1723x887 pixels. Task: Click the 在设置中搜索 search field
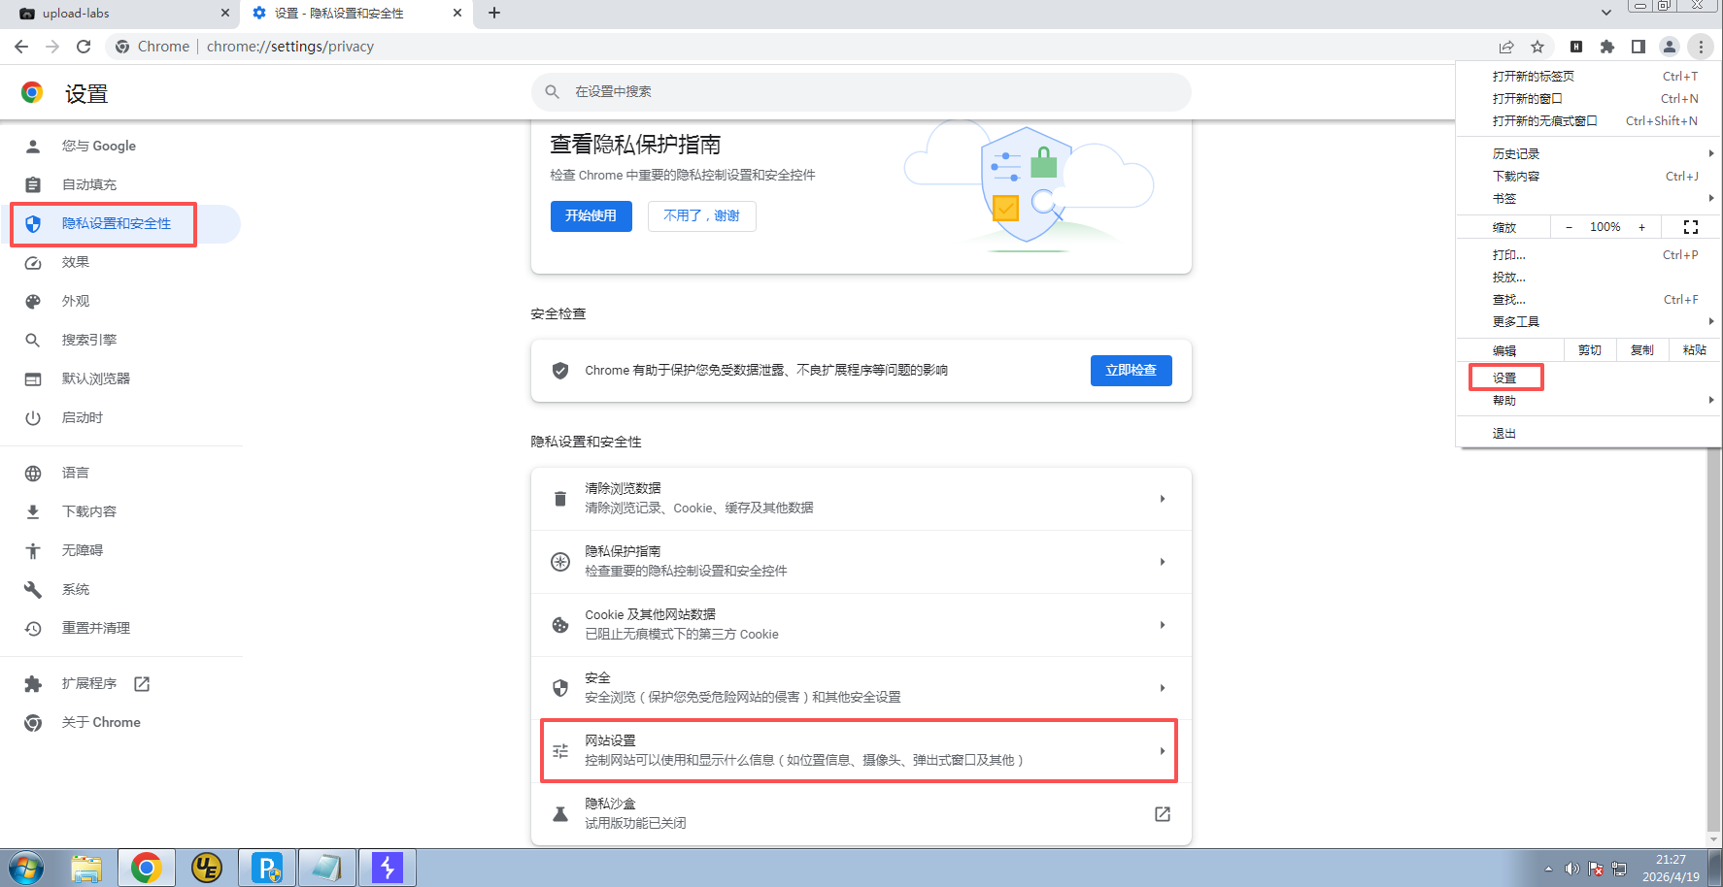pyautogui.click(x=861, y=91)
